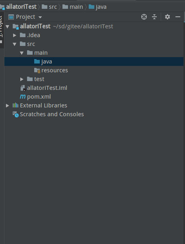Screen dimensions: 185x244
Task: Expand the test folder arrow
Action: [x=22, y=79]
